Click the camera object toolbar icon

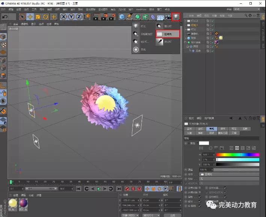168,17
